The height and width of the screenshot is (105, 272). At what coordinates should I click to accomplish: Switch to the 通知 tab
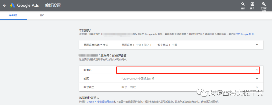click(42, 15)
